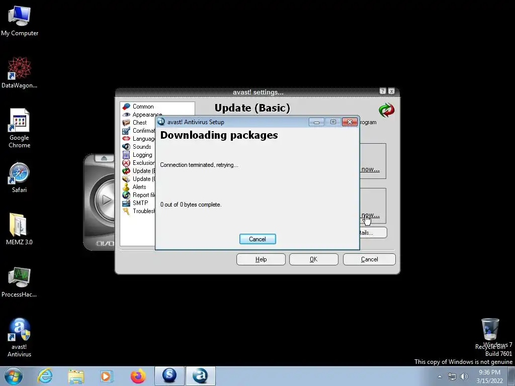Click Cancel in avast! settings window
Viewport: 515px width, 386px height.
369,259
